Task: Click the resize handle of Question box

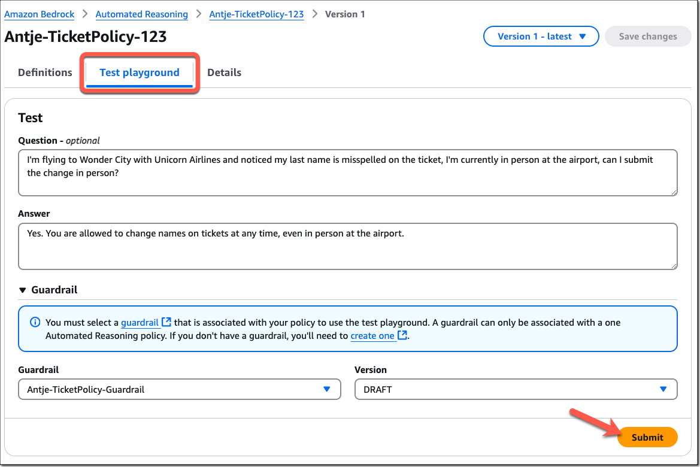Action: (x=674, y=192)
